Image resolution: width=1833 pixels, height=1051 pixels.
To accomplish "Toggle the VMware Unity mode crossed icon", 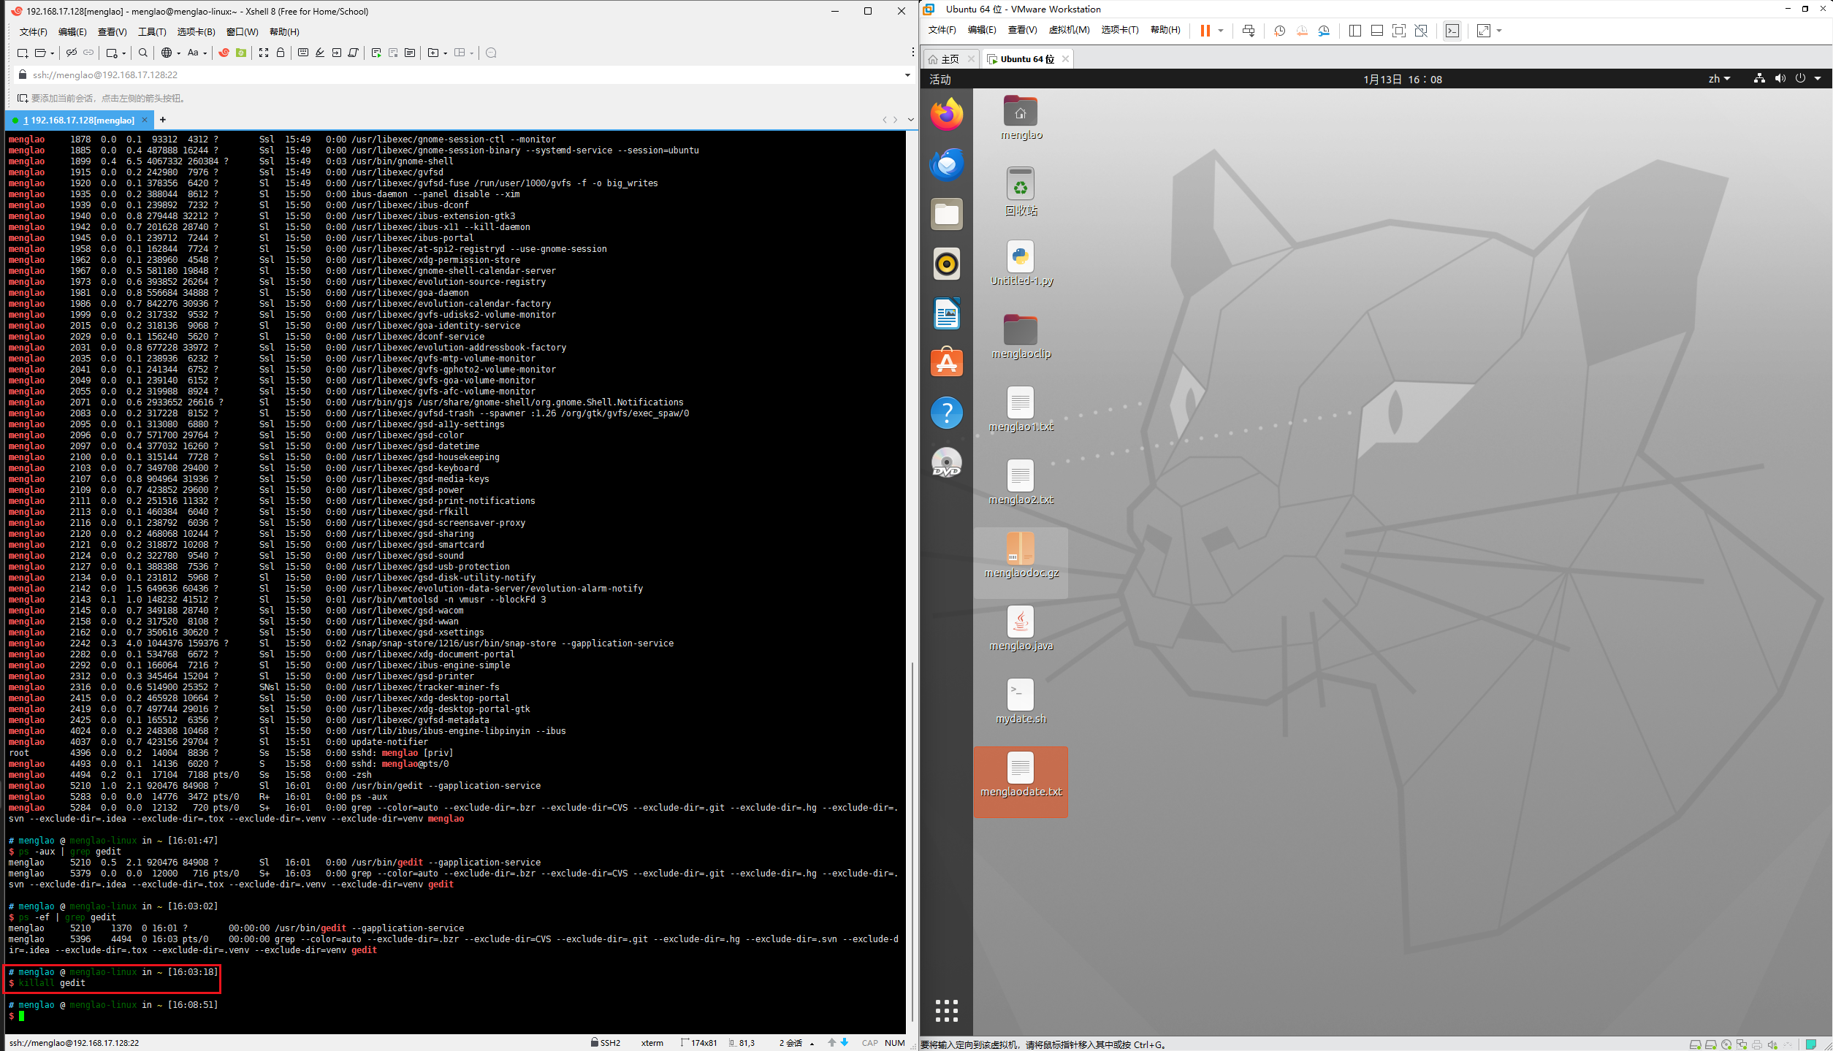I will click(1421, 31).
